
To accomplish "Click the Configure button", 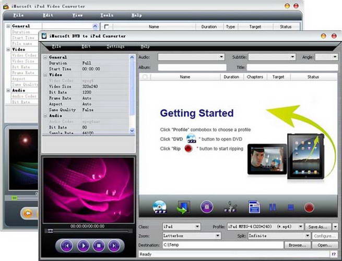I will coord(325,236).
